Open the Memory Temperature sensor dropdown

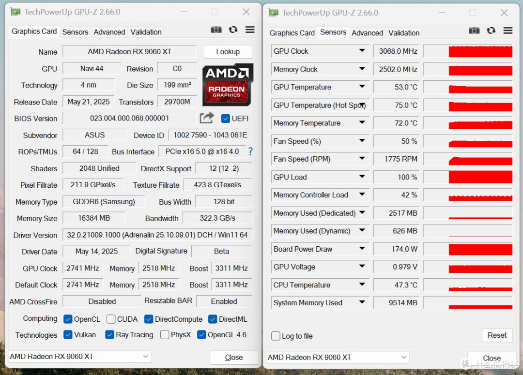[x=362, y=123]
